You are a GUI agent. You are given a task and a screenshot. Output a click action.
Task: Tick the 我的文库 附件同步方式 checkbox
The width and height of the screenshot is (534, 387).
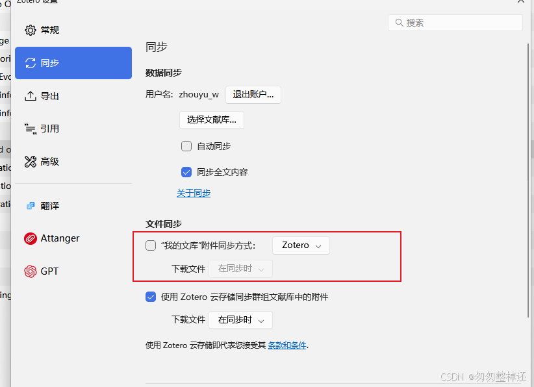(151, 245)
